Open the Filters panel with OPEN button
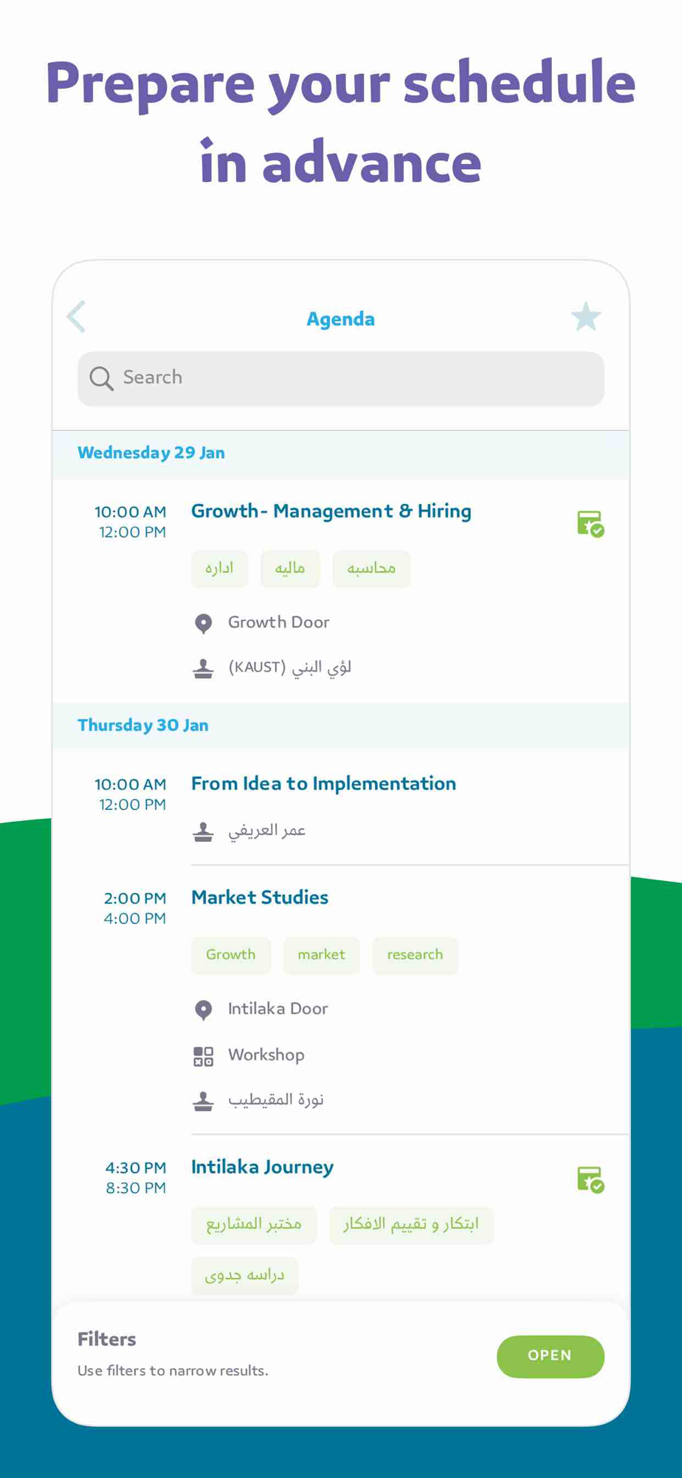 pos(551,1356)
